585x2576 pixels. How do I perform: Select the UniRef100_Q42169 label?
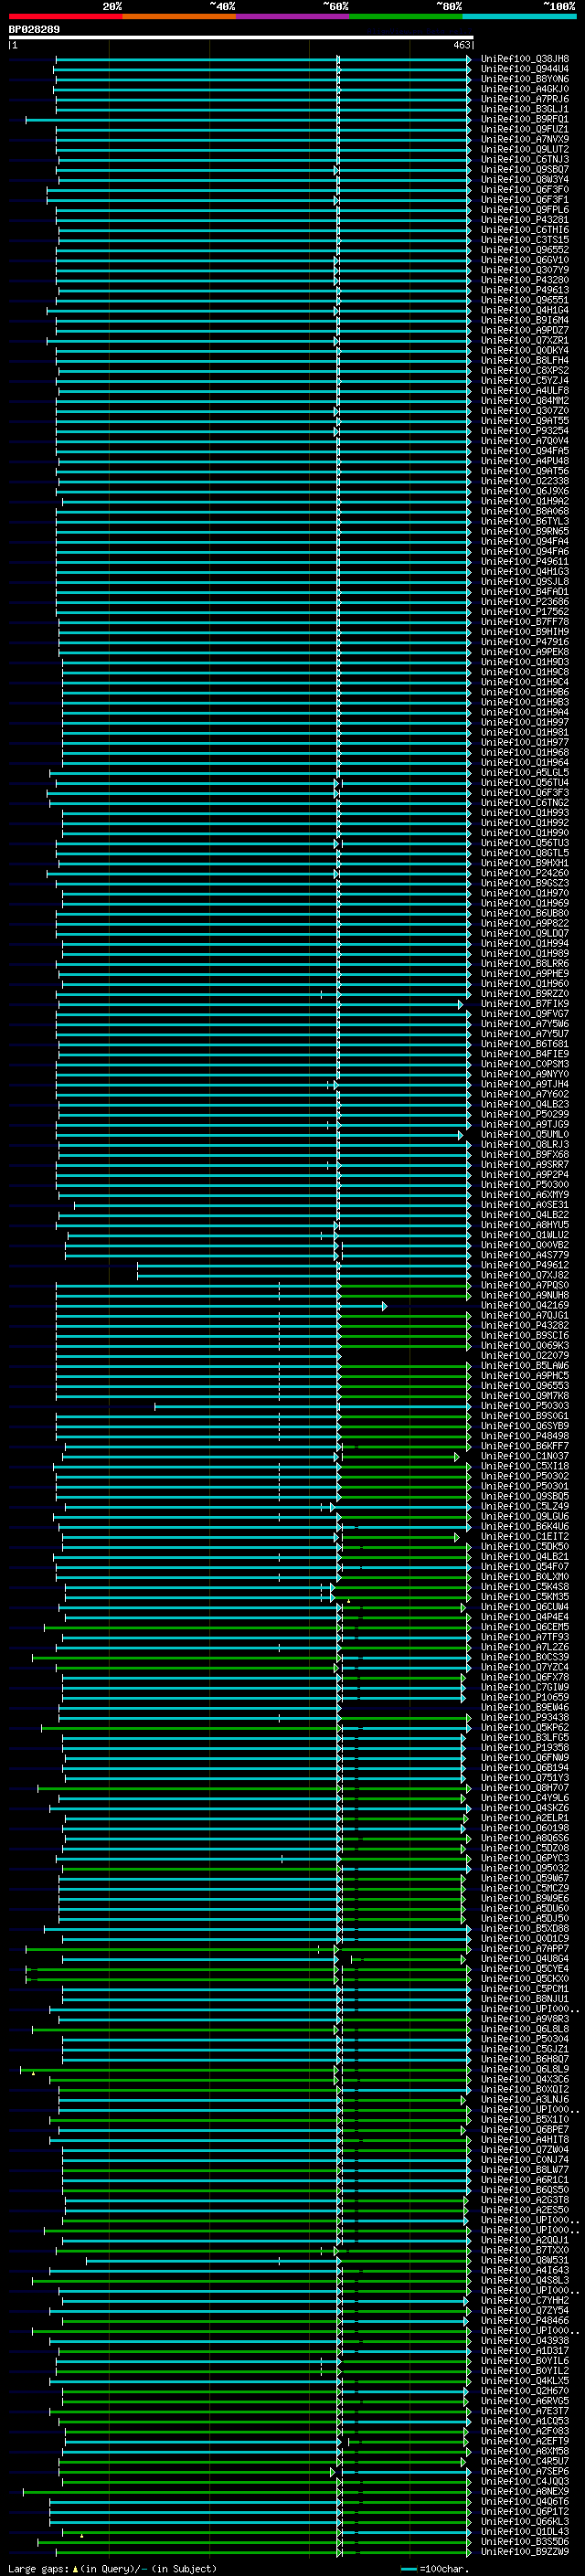(x=524, y=1305)
